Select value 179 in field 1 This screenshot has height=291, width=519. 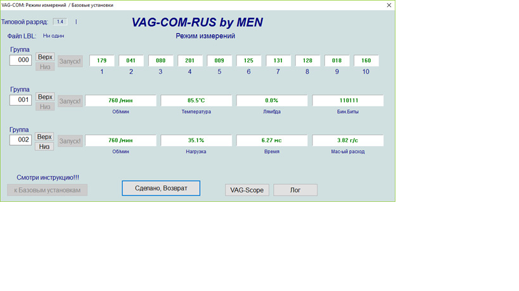(101, 61)
